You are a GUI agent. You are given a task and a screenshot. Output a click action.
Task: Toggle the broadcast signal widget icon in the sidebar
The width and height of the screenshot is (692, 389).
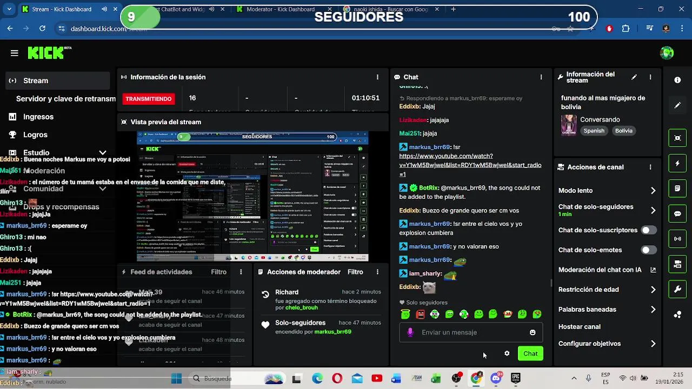pyautogui.click(x=677, y=239)
